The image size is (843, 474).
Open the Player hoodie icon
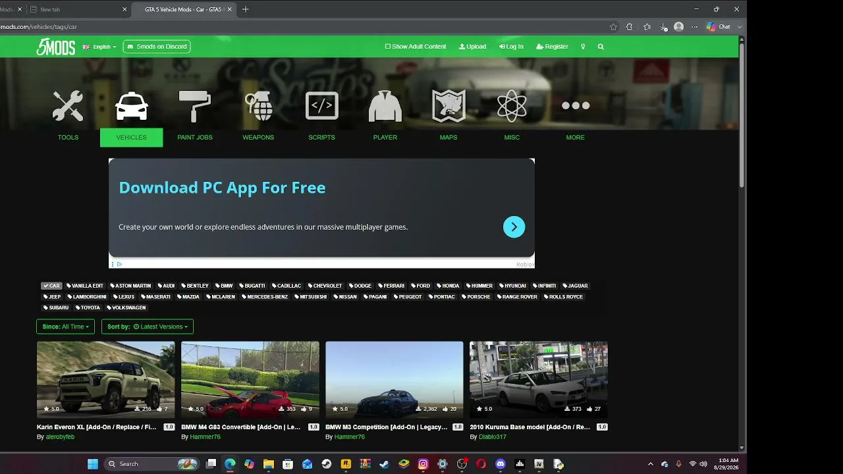[x=385, y=106]
